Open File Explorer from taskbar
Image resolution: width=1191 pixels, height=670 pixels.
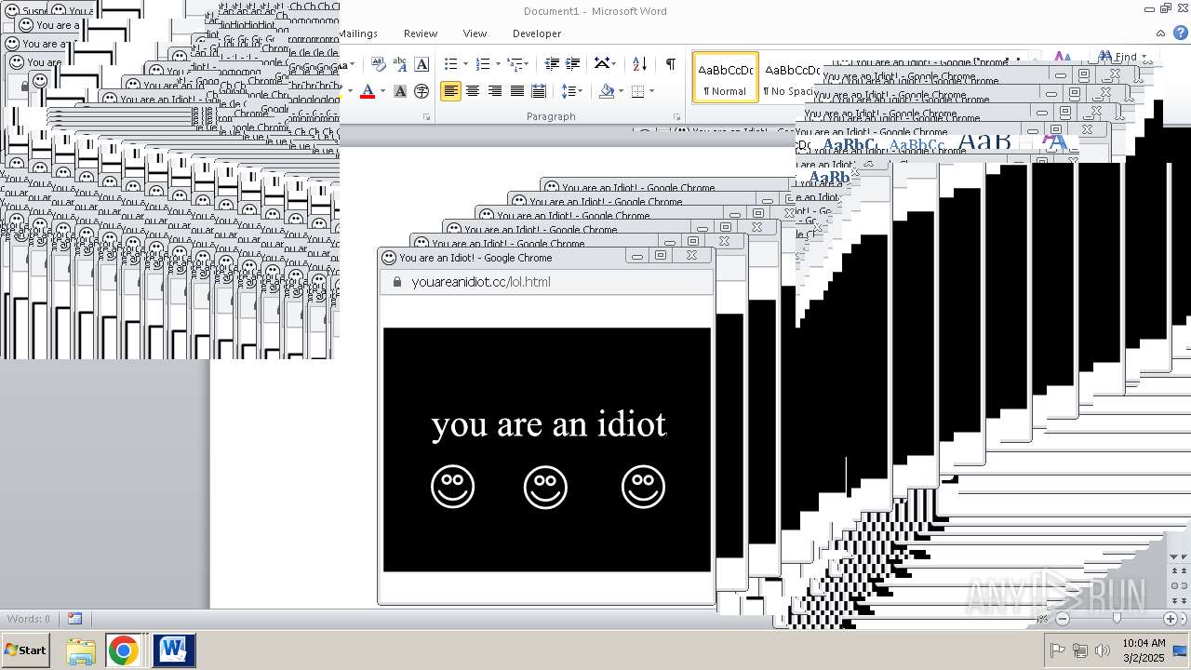(81, 650)
